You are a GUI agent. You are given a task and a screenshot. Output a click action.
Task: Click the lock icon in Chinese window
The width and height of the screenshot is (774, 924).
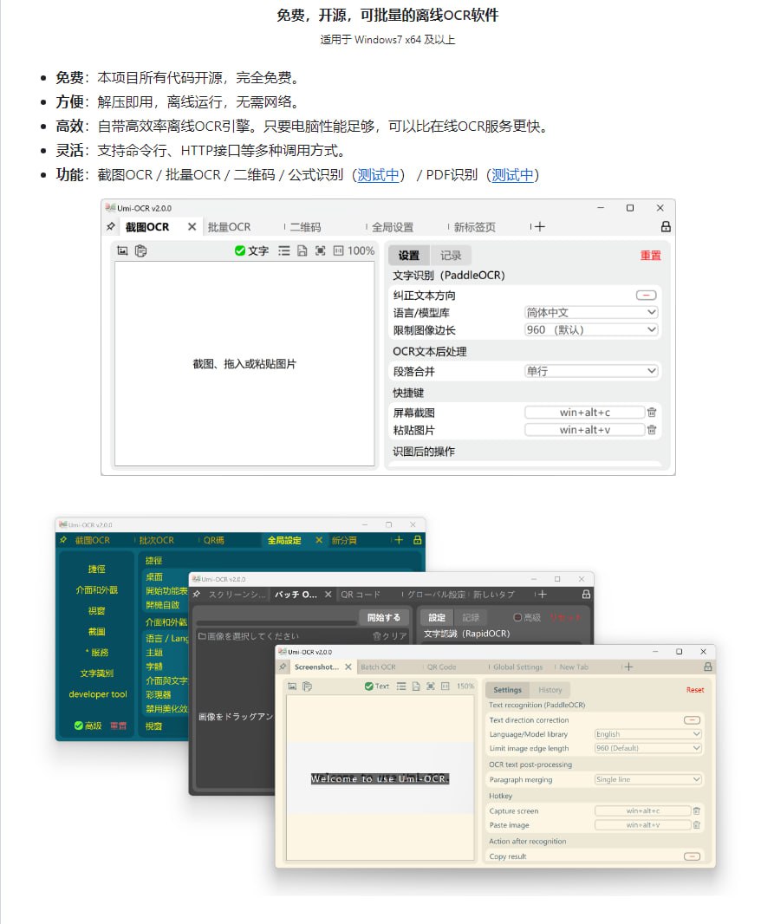(x=666, y=226)
